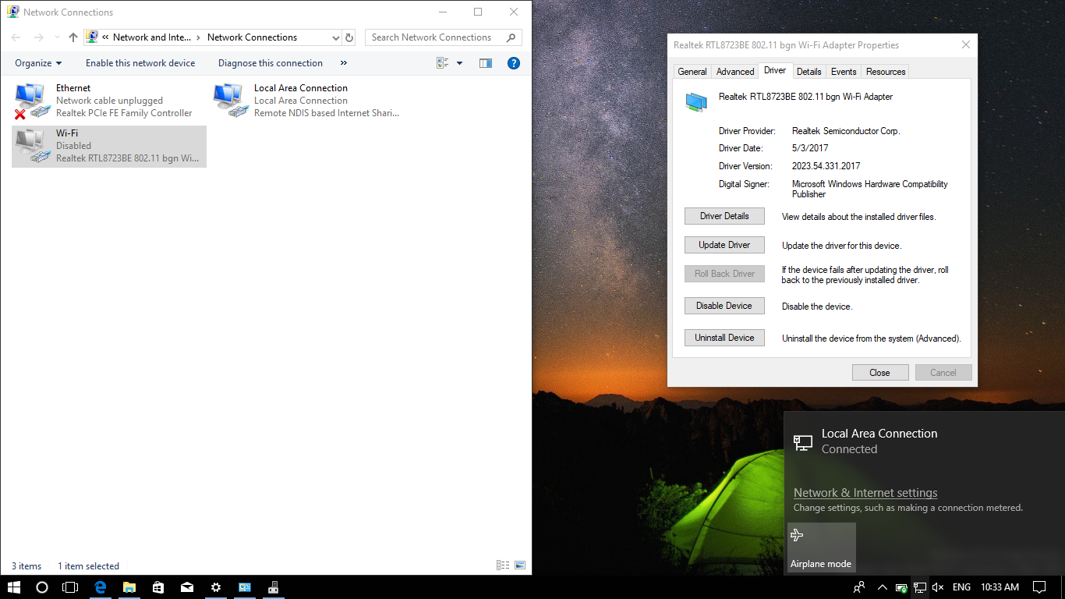Image resolution: width=1065 pixels, height=599 pixels.
Task: Go up one level with Up arrow
Action: [x=73, y=37]
